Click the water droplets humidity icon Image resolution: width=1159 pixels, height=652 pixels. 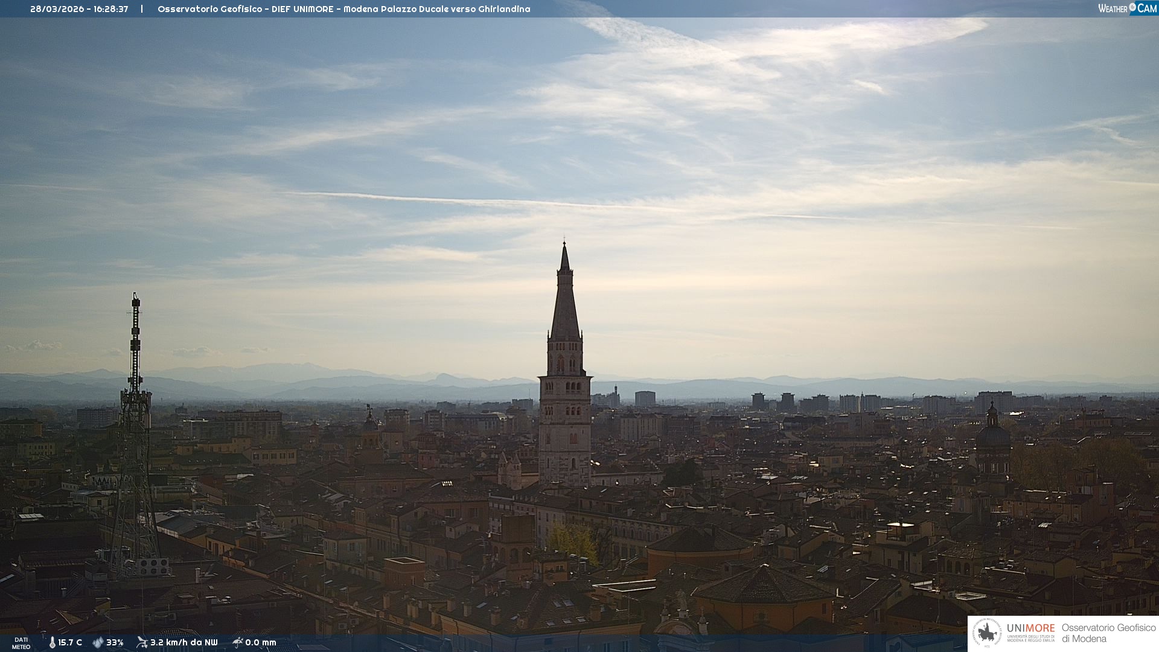click(98, 642)
